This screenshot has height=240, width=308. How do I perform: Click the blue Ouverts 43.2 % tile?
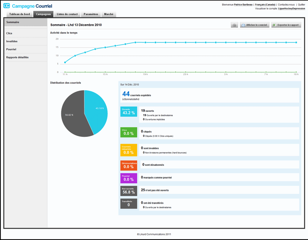(x=129, y=111)
